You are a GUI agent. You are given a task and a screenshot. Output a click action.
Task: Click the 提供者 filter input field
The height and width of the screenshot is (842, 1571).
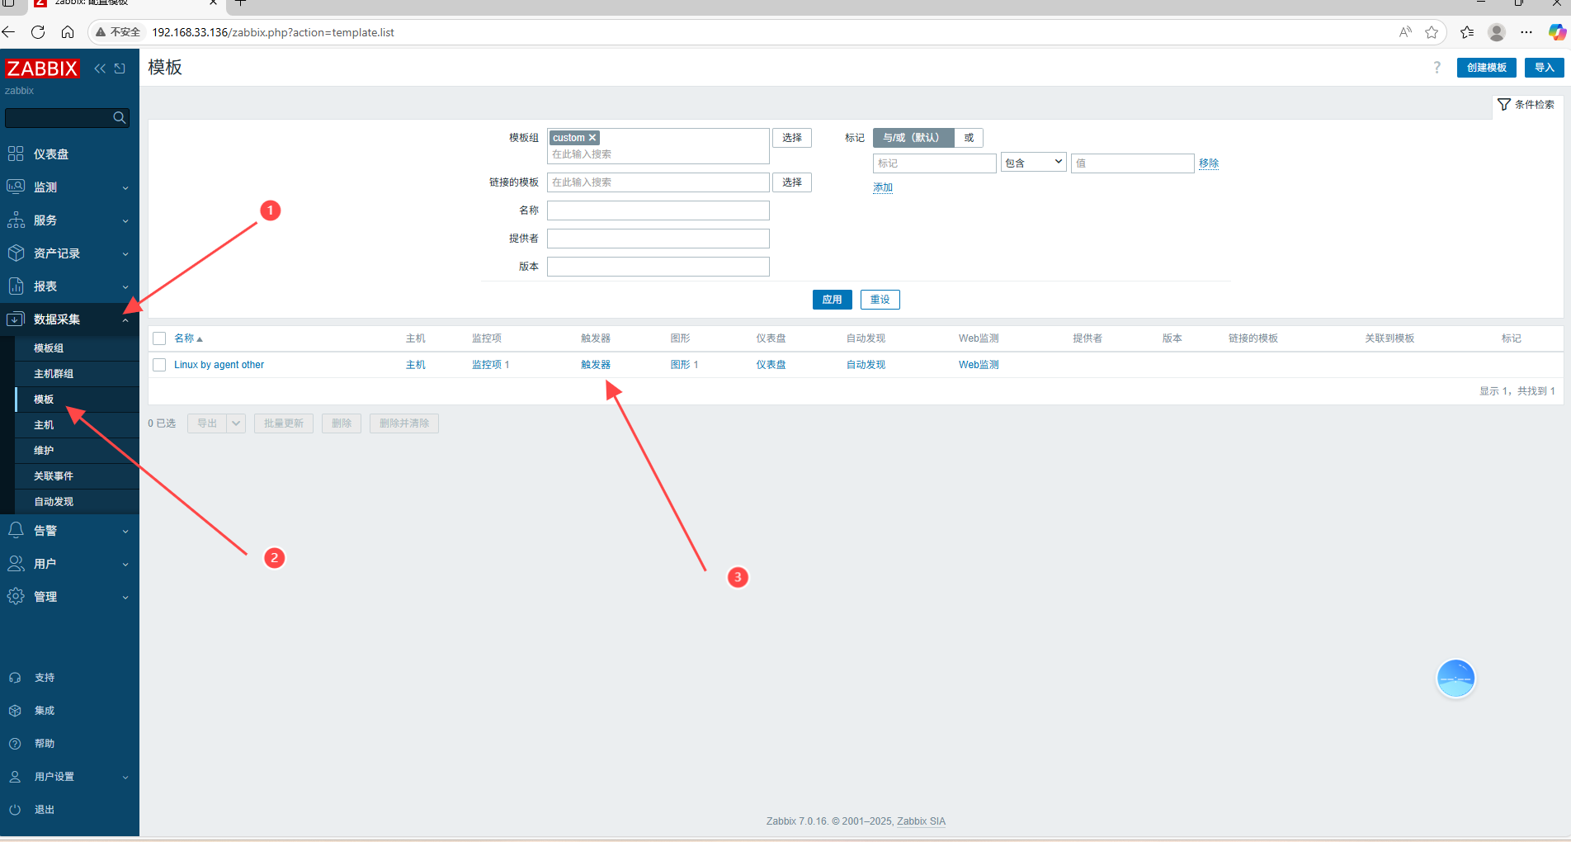coord(658,239)
